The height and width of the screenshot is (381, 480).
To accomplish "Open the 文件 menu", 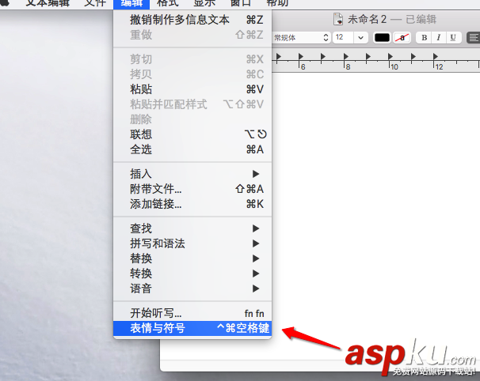I will tap(95, 3).
